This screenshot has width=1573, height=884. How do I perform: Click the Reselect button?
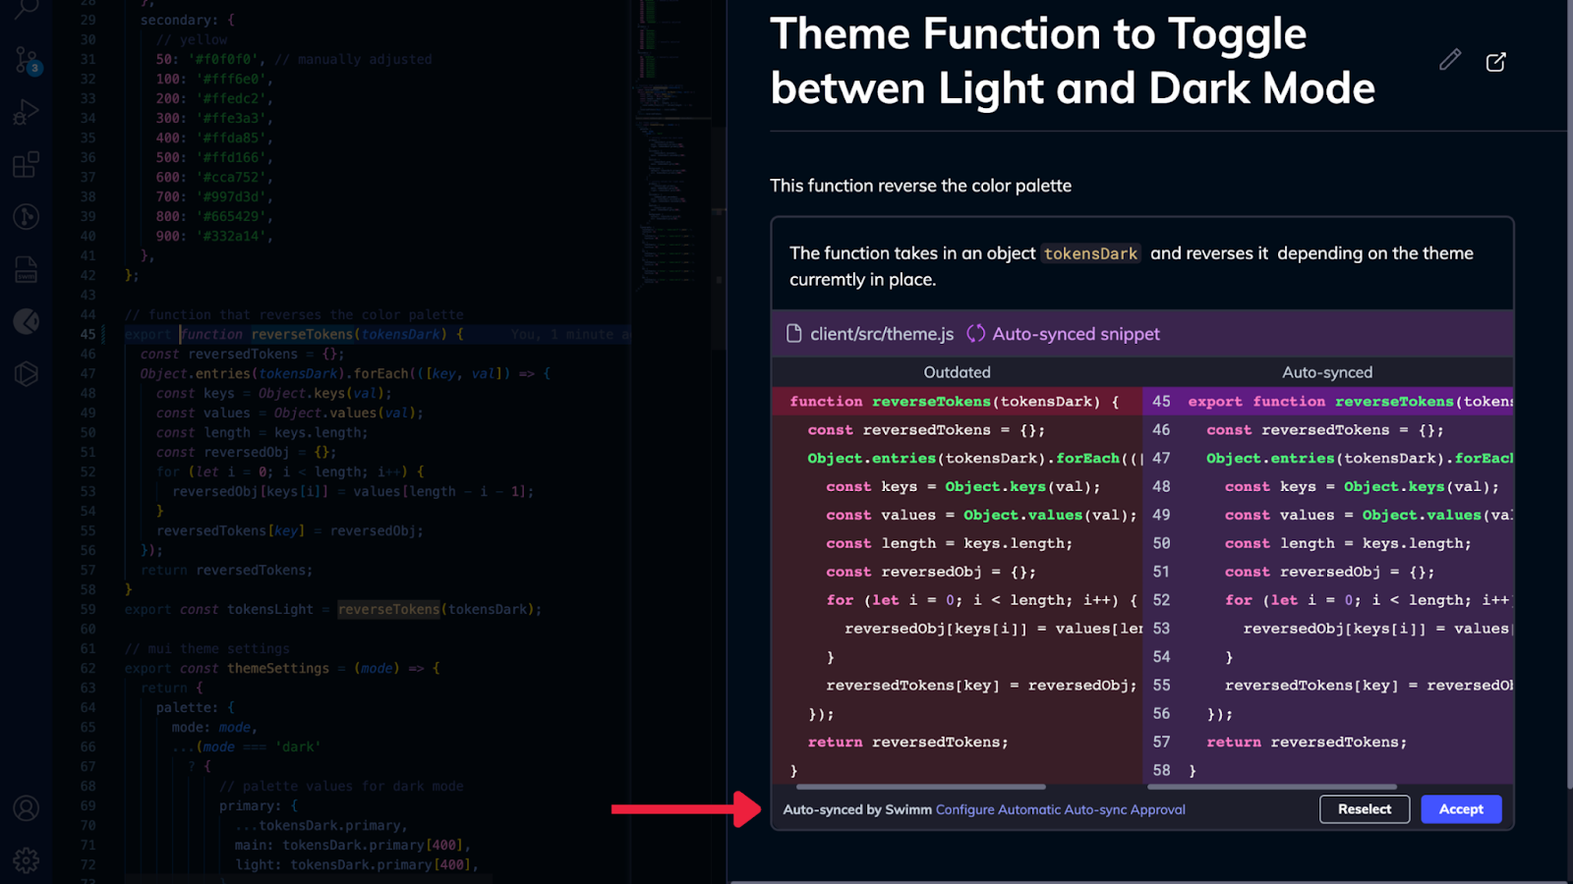pos(1365,809)
